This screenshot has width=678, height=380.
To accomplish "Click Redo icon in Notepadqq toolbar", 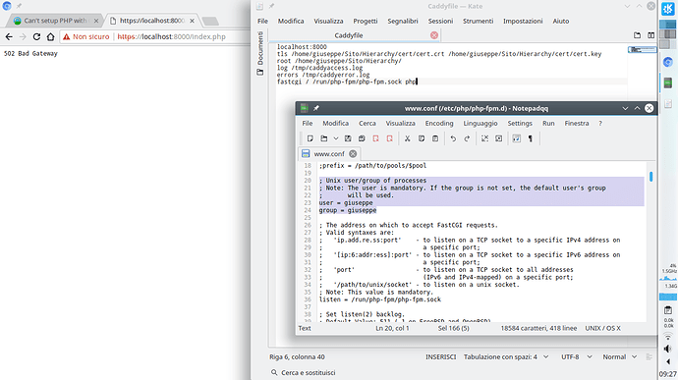I will tap(467, 138).
